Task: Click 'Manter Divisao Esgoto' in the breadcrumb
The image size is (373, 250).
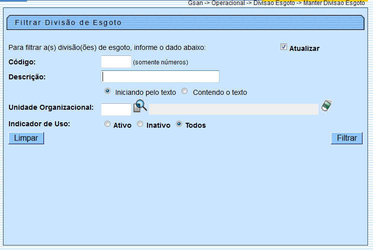Action: 334,3
